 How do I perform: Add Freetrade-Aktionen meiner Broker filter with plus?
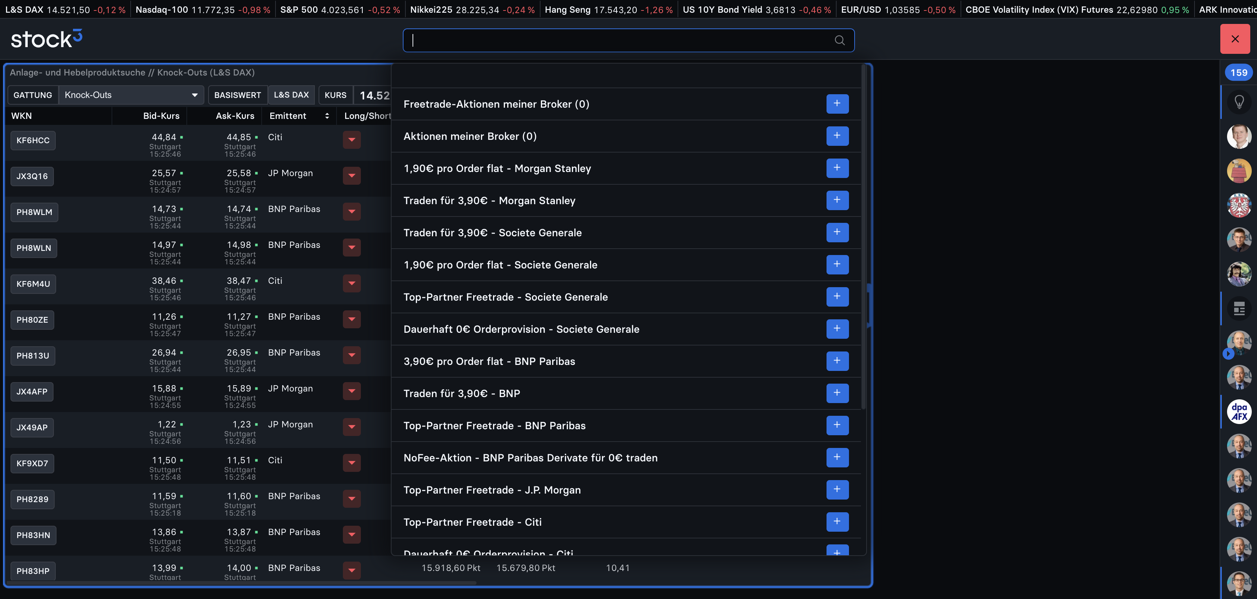pos(837,104)
